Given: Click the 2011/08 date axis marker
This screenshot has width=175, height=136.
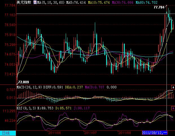Looking at the screenshot, I should [124, 133].
